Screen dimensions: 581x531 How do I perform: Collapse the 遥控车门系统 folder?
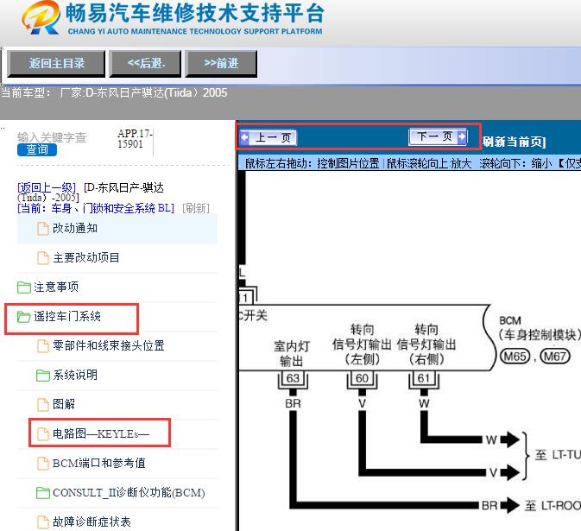pyautogui.click(x=67, y=316)
